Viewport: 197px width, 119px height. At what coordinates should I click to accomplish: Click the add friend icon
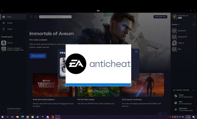[194, 25]
